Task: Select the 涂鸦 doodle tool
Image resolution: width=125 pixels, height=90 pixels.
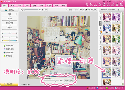Action: 117,5
